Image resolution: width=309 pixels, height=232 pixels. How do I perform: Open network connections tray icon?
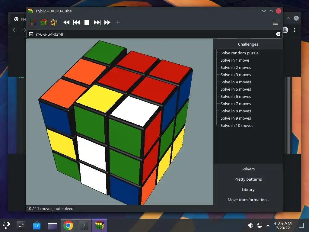pos(259,225)
